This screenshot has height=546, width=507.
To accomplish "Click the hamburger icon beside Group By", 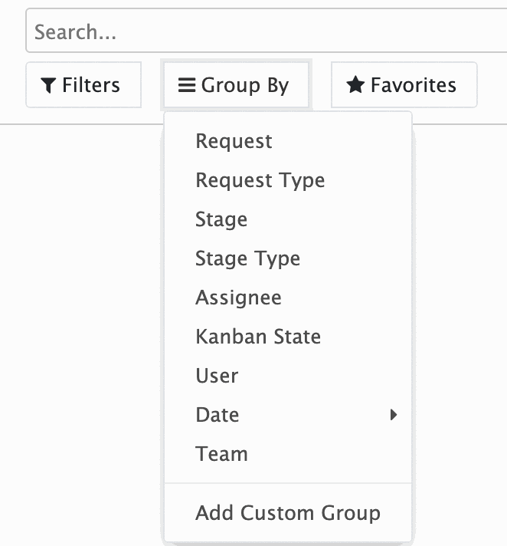I will click(187, 85).
